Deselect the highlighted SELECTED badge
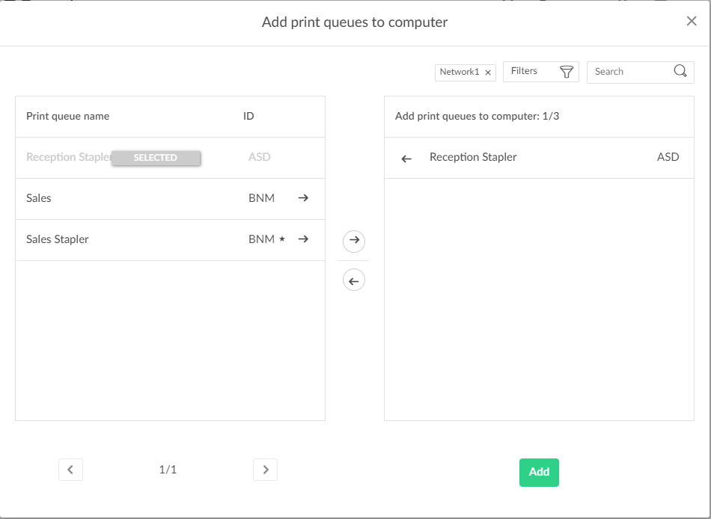This screenshot has width=711, height=519. click(156, 158)
